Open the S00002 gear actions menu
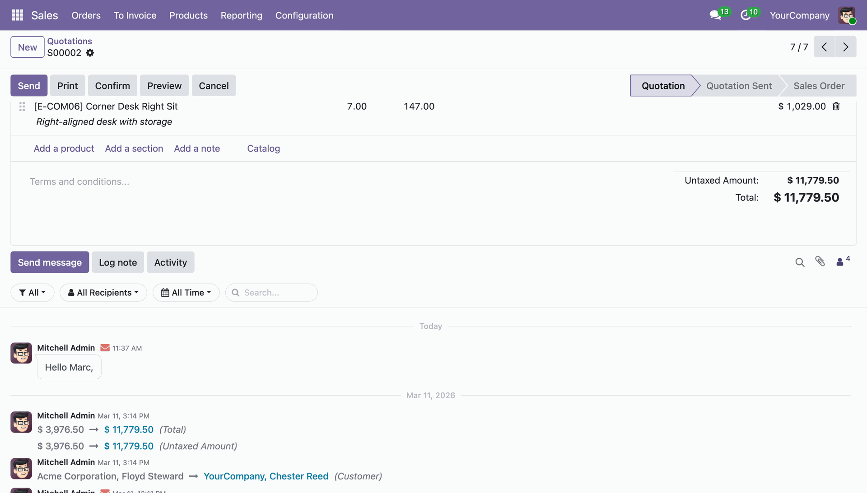 click(90, 53)
